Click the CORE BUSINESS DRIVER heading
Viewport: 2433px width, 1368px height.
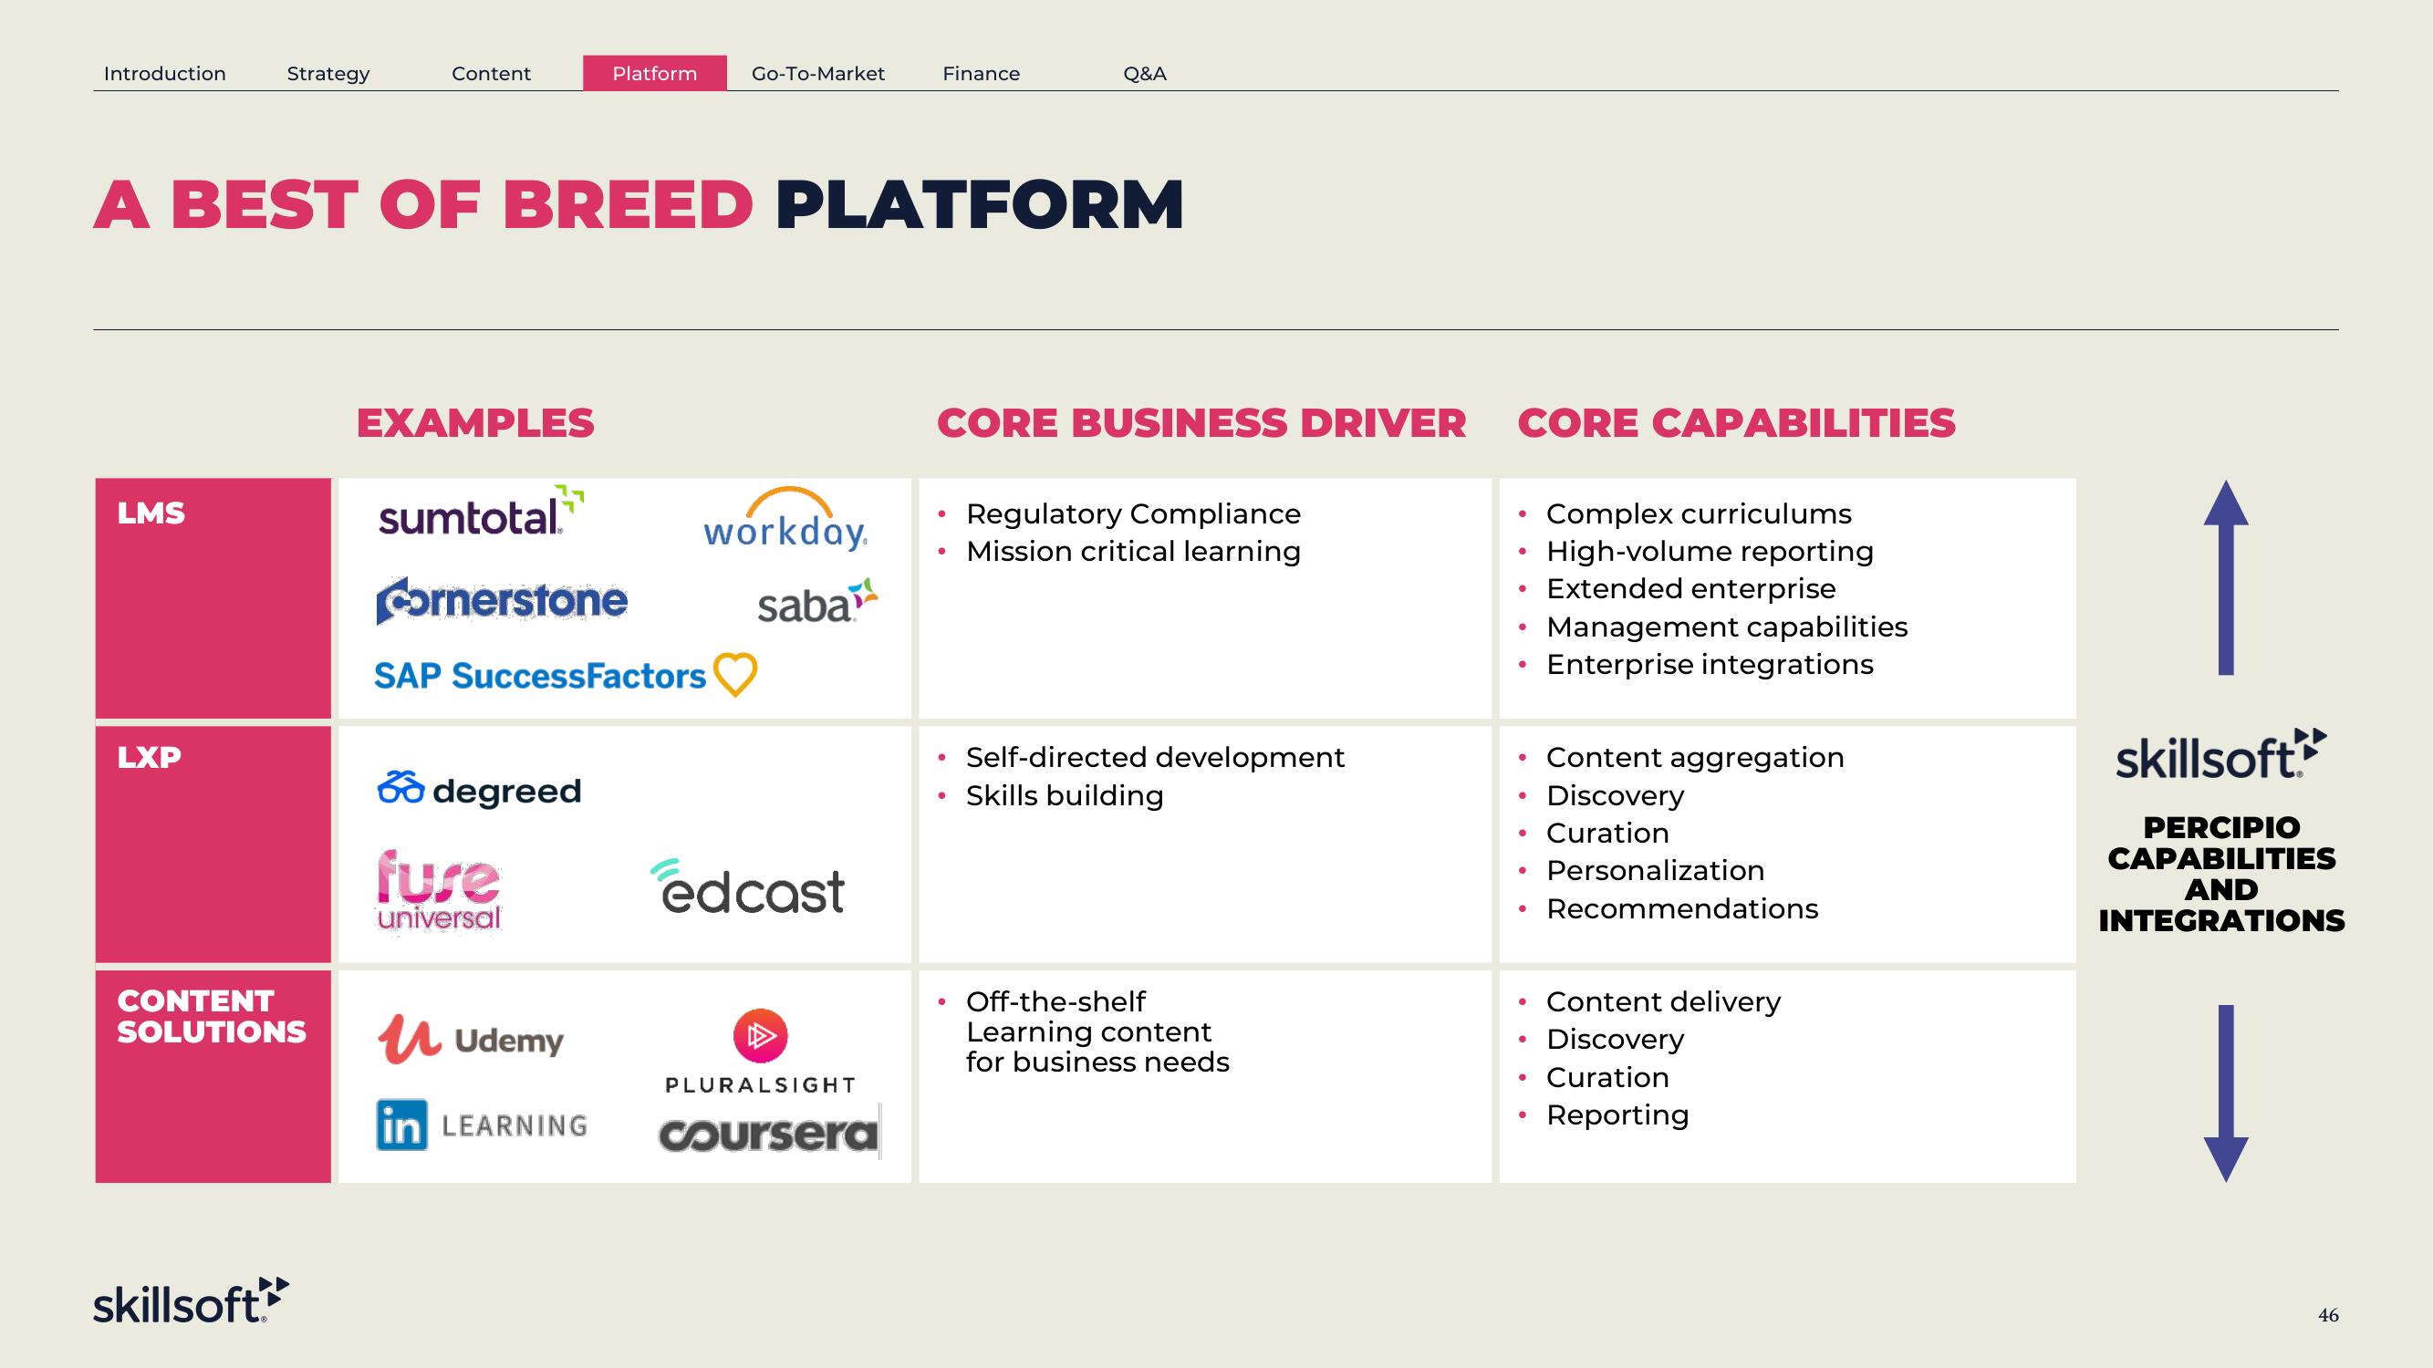[1201, 422]
